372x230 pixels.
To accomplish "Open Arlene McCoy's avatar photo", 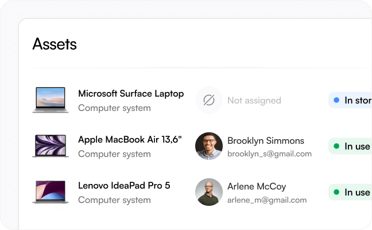I will [x=209, y=192].
